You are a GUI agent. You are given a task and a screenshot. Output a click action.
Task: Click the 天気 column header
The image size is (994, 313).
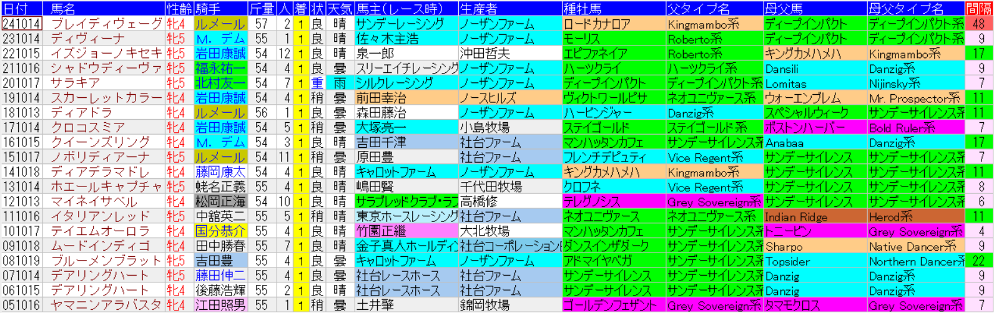point(340,9)
